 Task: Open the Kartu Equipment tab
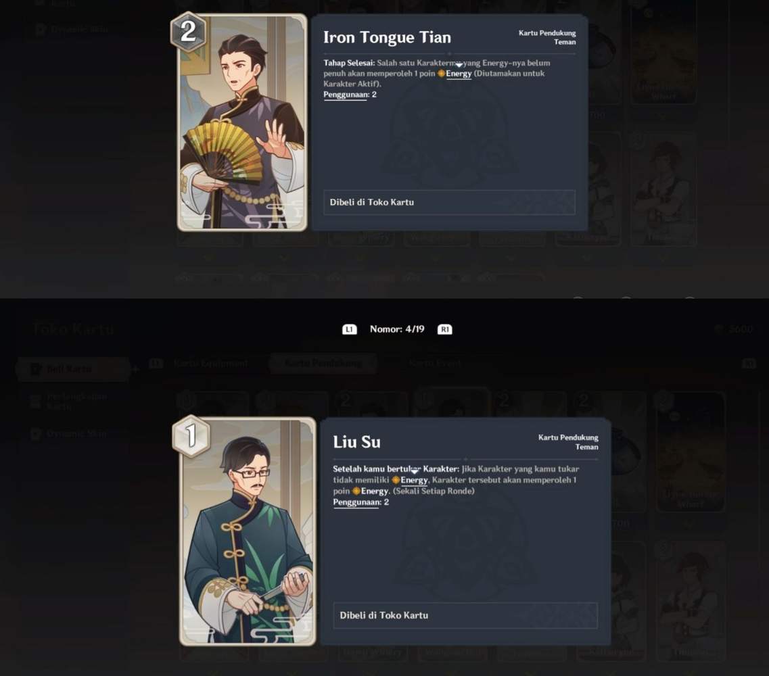[x=210, y=363]
